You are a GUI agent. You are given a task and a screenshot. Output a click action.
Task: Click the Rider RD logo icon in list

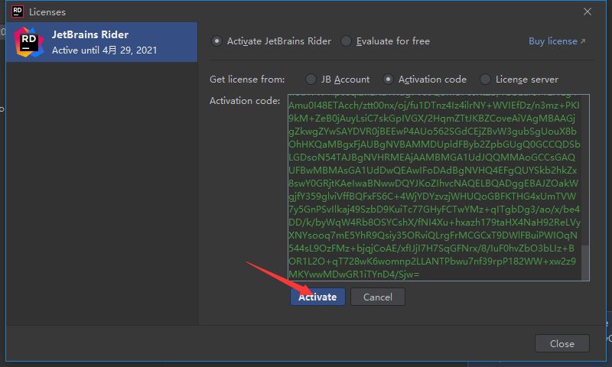[x=29, y=42]
